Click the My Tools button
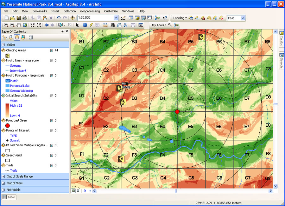Screen dimensions: 285x206 click(159, 25)
